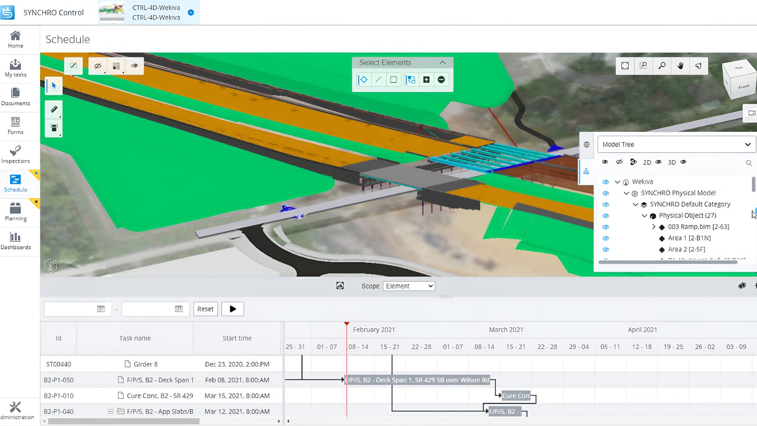Choose line selection mode
Screen dimensions: 757x426
(x=378, y=80)
